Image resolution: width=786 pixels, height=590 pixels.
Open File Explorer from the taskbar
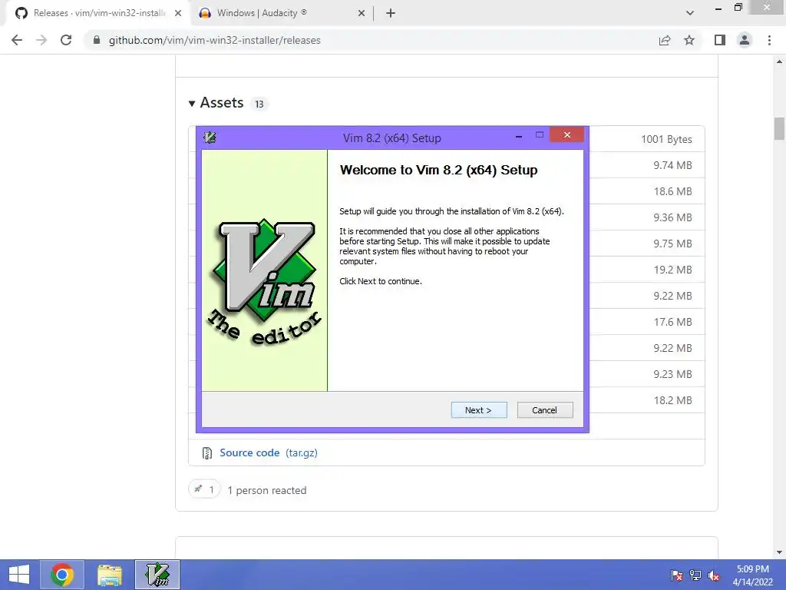pyautogui.click(x=109, y=575)
